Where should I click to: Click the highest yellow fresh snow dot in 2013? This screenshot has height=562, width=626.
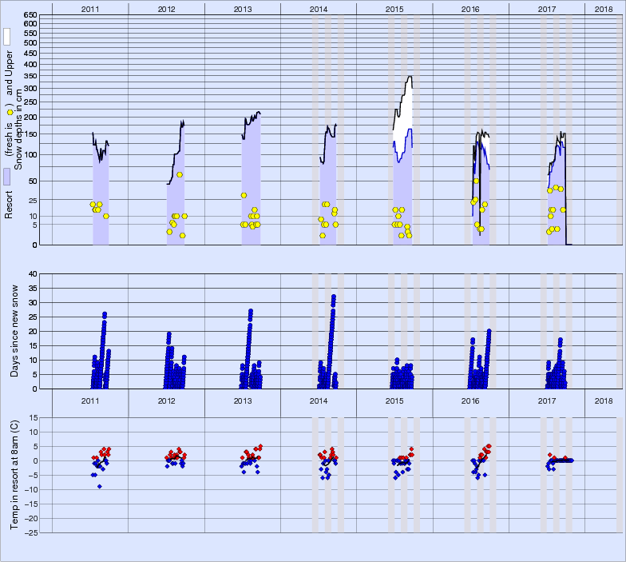[x=244, y=195]
